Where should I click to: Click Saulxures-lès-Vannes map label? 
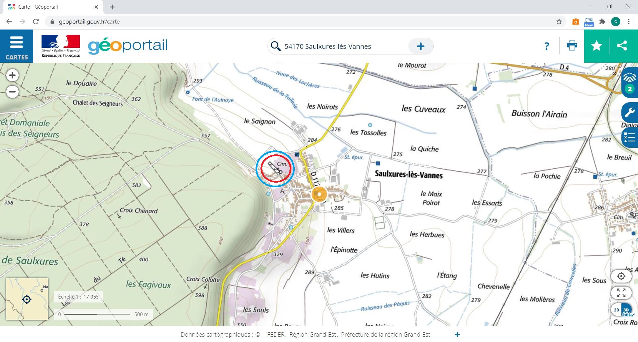(x=409, y=174)
